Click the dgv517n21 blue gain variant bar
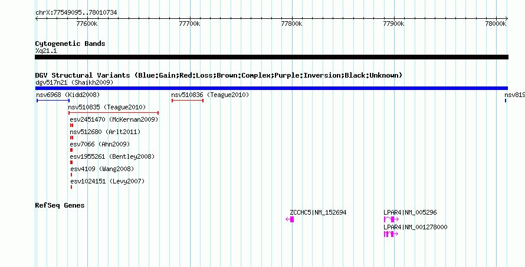Image resolution: width=525 pixels, height=267 pixels. click(x=271, y=88)
